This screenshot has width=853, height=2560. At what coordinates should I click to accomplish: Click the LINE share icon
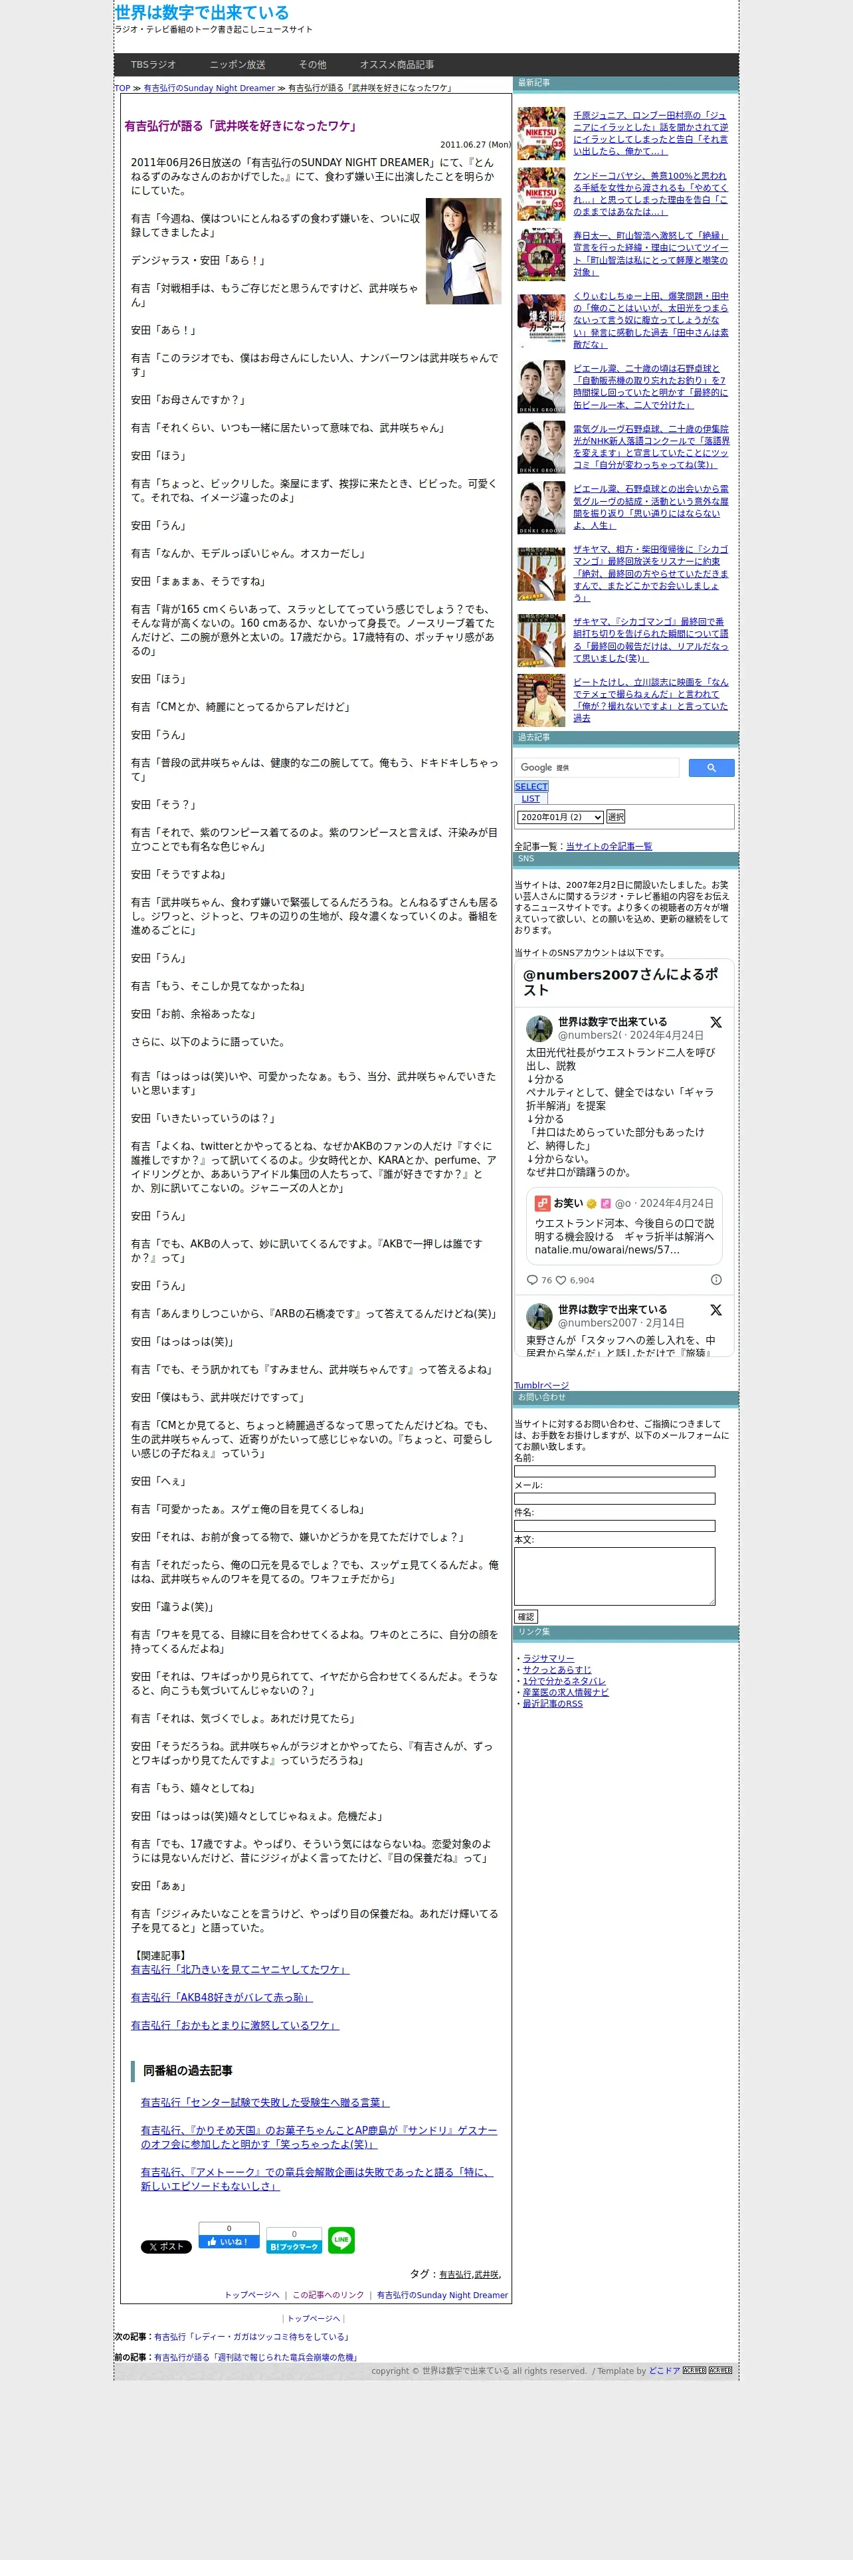tap(341, 2239)
